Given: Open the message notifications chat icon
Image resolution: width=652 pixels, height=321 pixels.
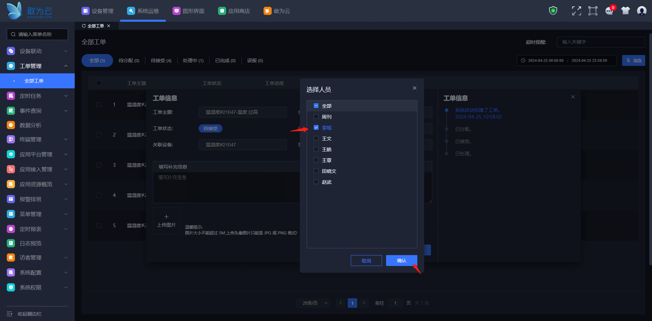Looking at the screenshot, I should tap(609, 11).
